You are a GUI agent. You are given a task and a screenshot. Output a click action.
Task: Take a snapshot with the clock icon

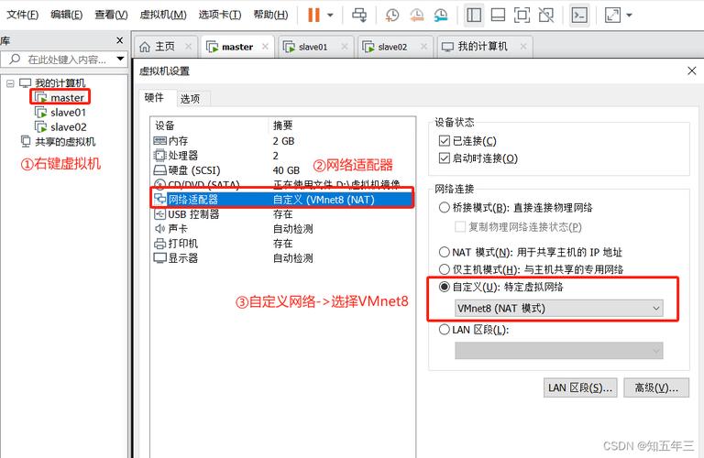392,15
